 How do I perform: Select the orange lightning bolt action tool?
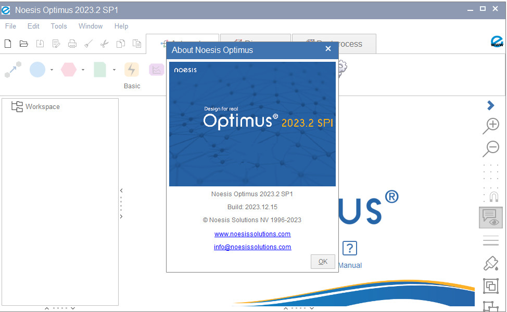[131, 70]
